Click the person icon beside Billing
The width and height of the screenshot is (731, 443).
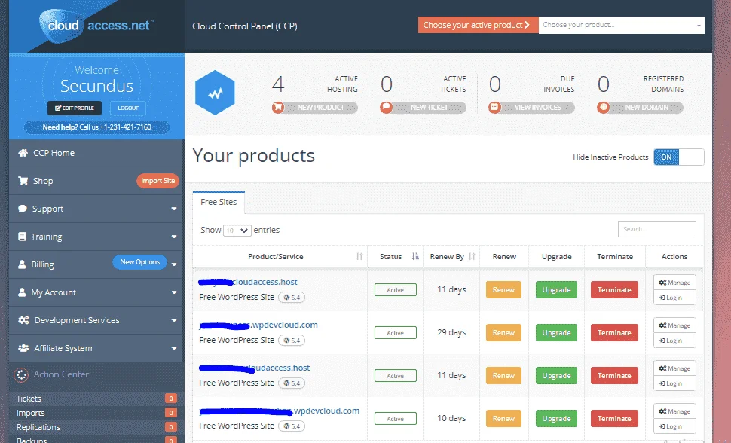coord(21,264)
